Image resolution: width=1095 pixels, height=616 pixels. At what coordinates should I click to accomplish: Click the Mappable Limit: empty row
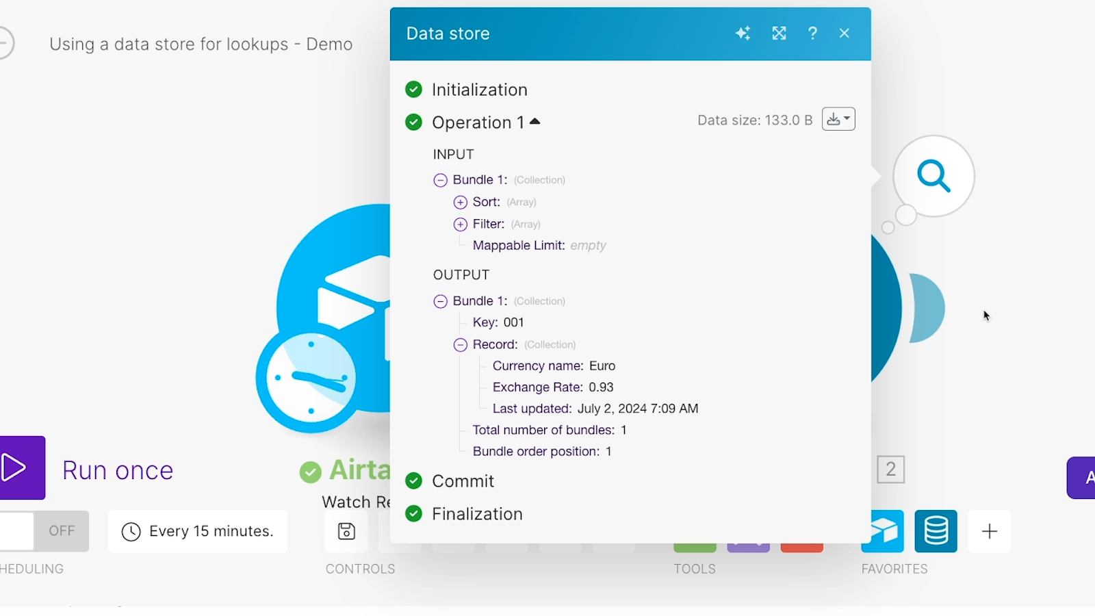(x=539, y=246)
